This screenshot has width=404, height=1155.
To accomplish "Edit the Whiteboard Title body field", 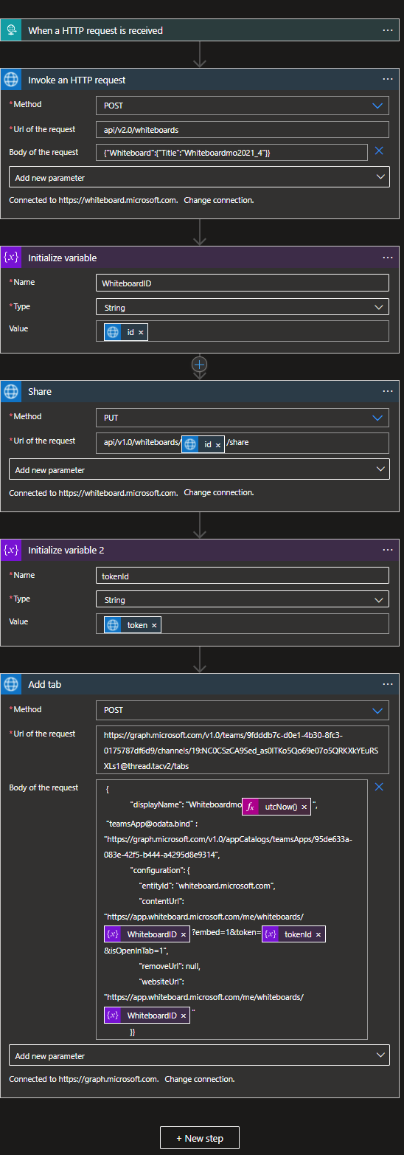I will (x=231, y=152).
